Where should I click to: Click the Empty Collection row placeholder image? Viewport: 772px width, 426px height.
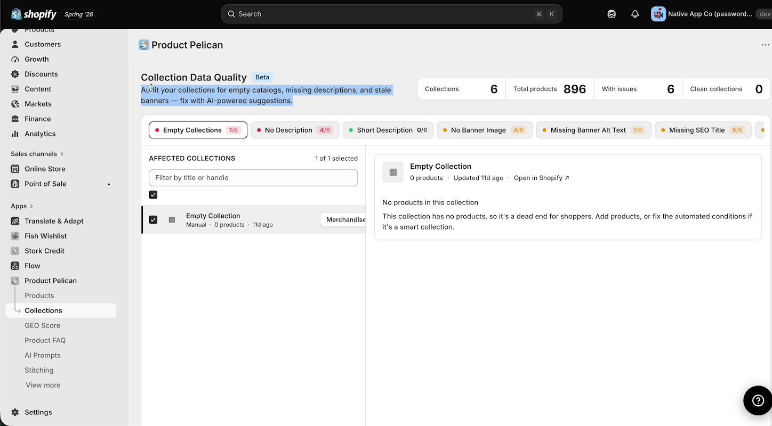tap(172, 219)
